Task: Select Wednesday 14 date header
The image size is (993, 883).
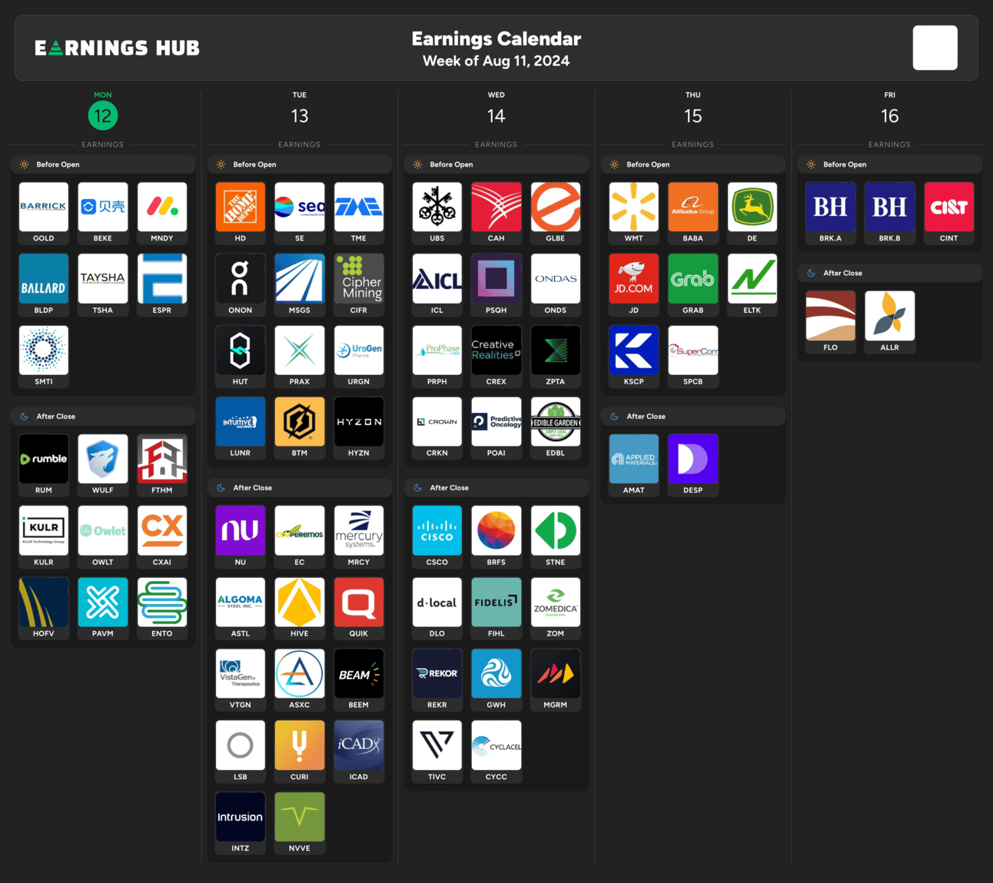Action: click(496, 109)
